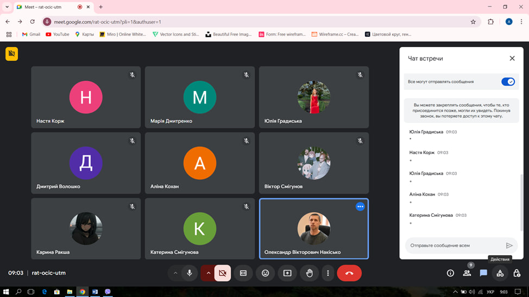This screenshot has width=529, height=297.
Task: Toggle the chat panel icon
Action: 483,273
